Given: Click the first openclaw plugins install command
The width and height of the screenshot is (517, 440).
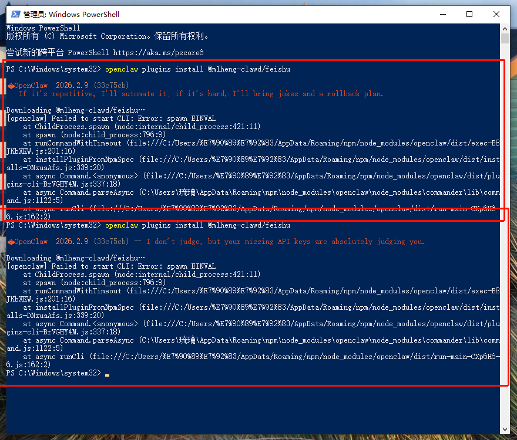Looking at the screenshot, I should click(x=197, y=69).
